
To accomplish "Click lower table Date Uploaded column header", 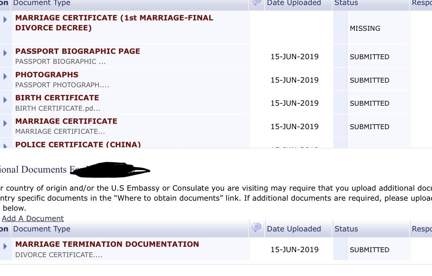I will coord(294,229).
